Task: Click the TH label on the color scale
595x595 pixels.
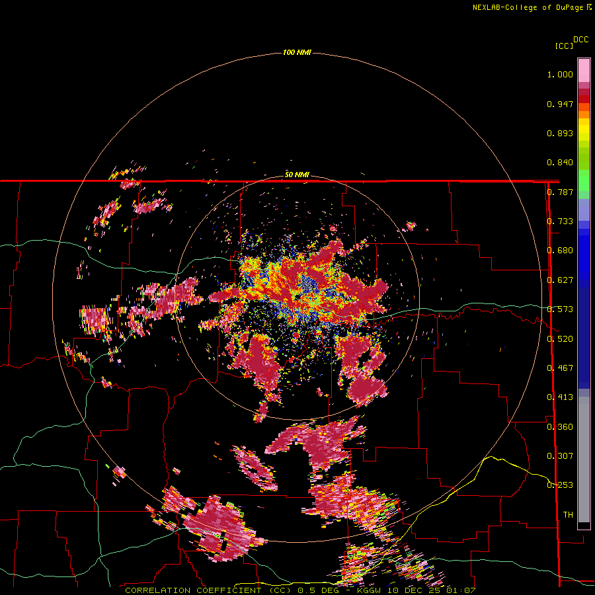Action: point(568,515)
